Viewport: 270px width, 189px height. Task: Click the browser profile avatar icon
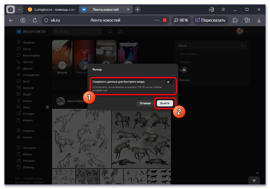tap(211, 9)
